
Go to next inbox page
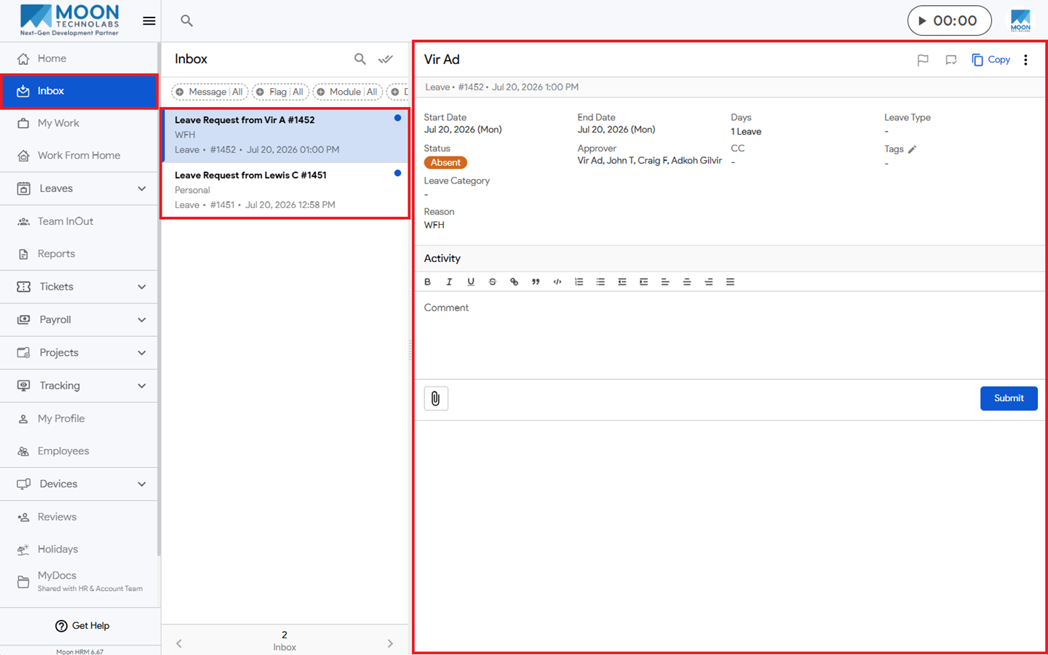(x=390, y=643)
